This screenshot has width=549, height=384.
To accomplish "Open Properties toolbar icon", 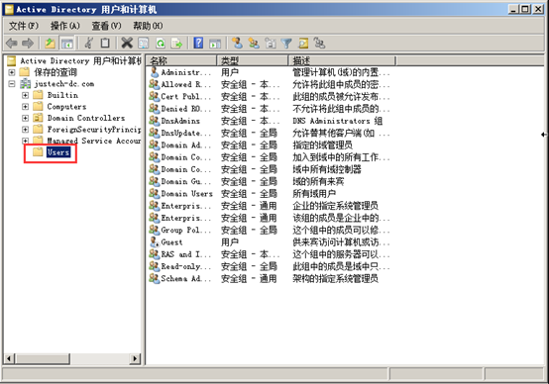I will pos(144,44).
